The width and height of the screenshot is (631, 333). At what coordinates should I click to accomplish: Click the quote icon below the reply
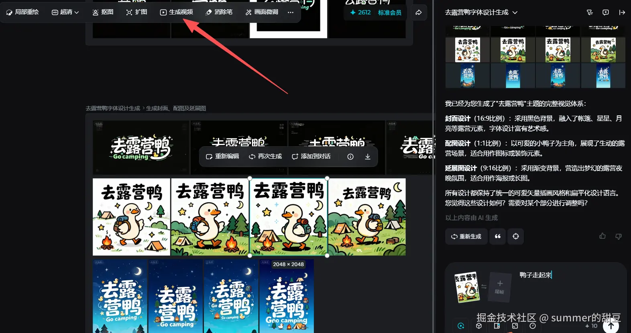(498, 236)
